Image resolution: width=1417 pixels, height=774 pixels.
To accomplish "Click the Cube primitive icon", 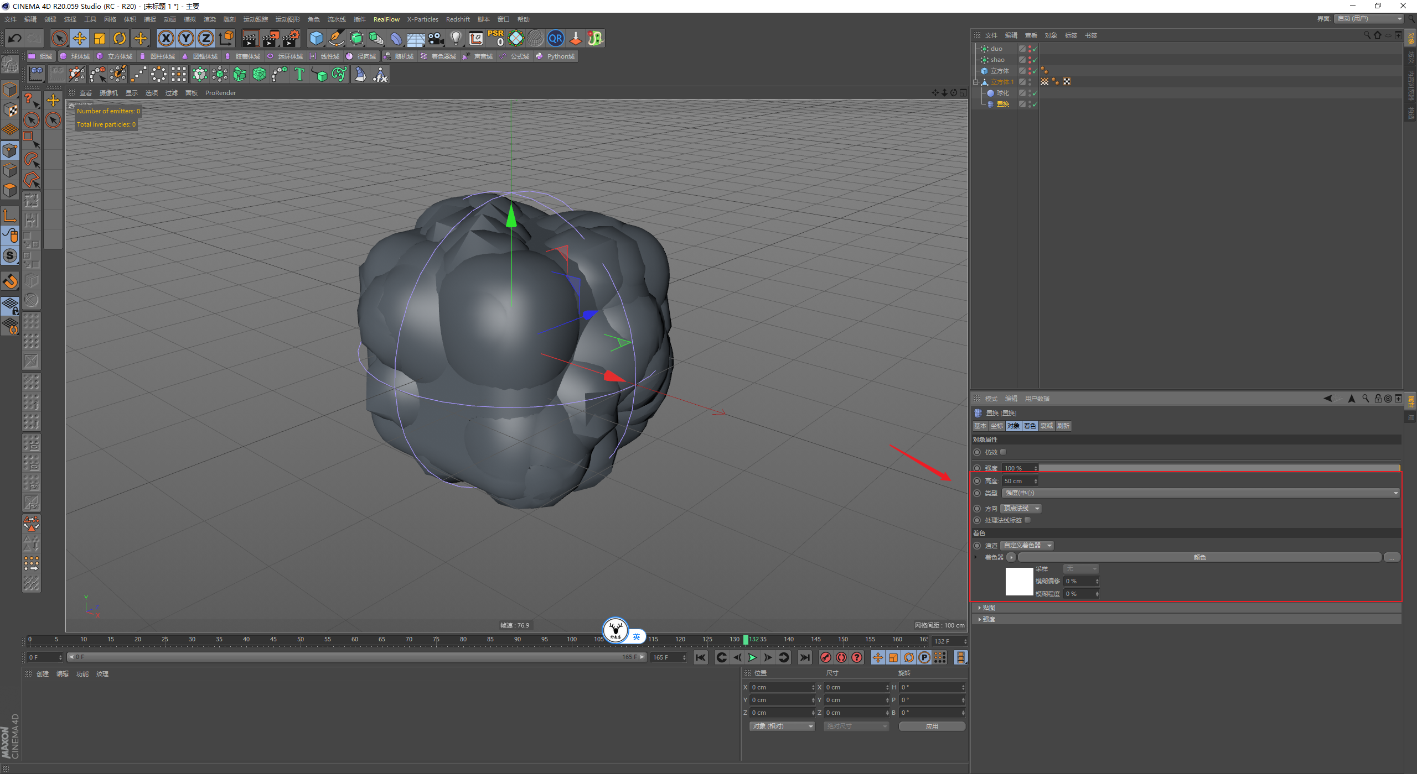I will [x=317, y=38].
